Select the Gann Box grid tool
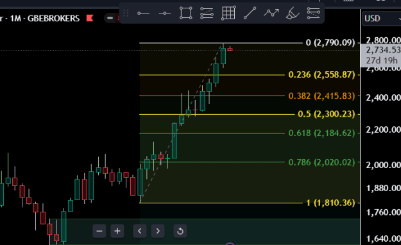 click(228, 13)
